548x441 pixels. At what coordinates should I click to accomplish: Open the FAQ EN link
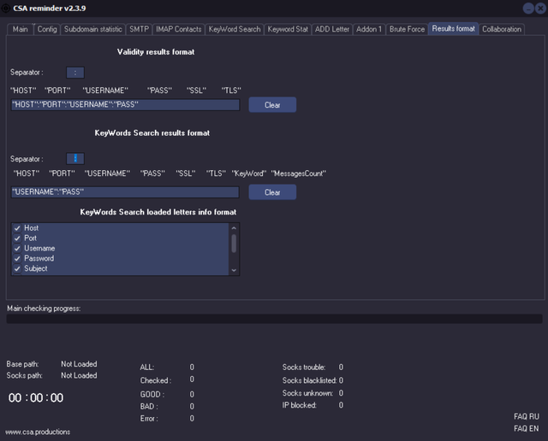point(527,428)
